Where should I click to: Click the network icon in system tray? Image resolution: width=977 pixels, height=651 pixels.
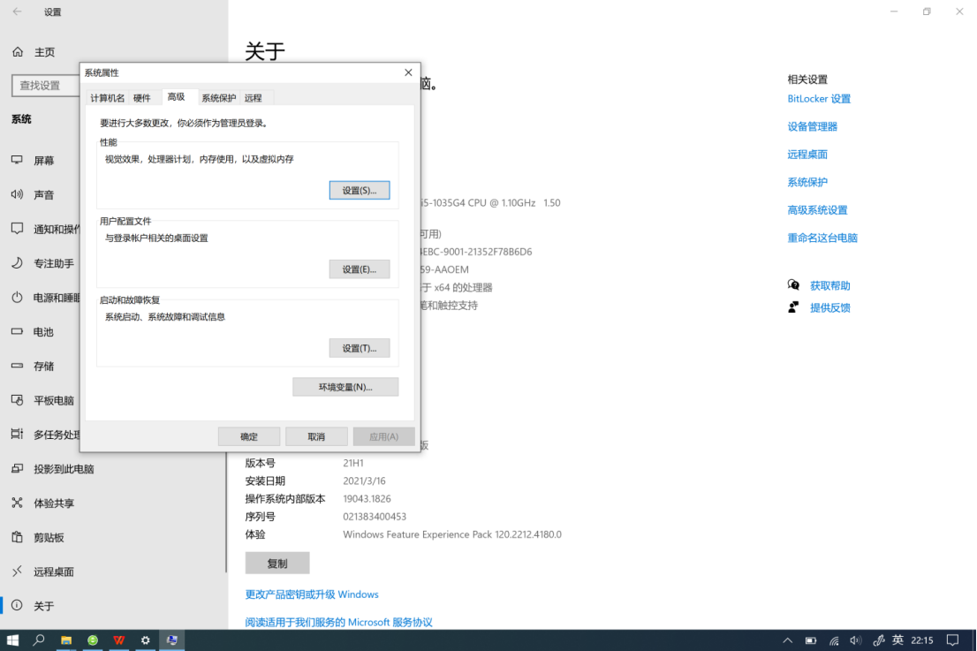(834, 640)
